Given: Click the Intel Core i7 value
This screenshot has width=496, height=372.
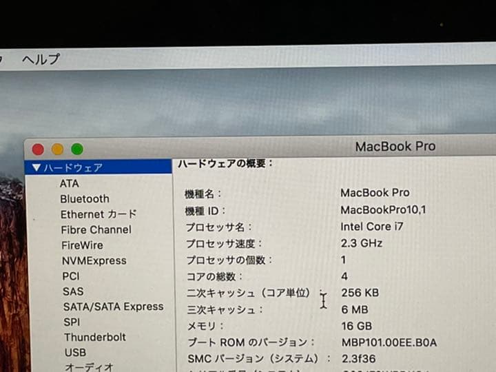Looking at the screenshot, I should [x=372, y=227].
